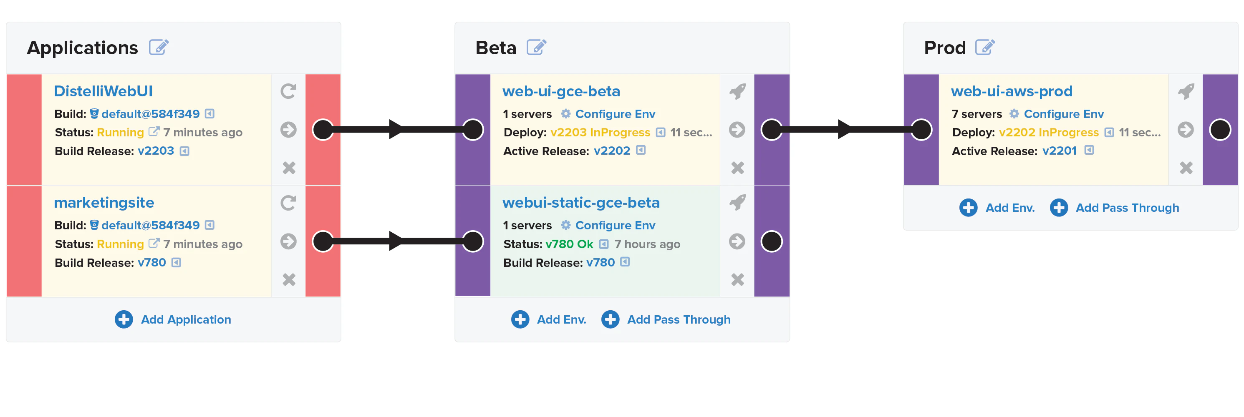Screen dimensions: 1244x417
Task: Click the pencil icon beside Prod
Action: point(985,47)
